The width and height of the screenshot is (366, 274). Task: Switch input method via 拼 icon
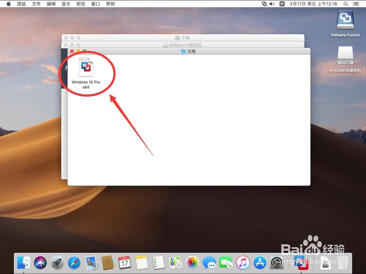click(x=282, y=4)
